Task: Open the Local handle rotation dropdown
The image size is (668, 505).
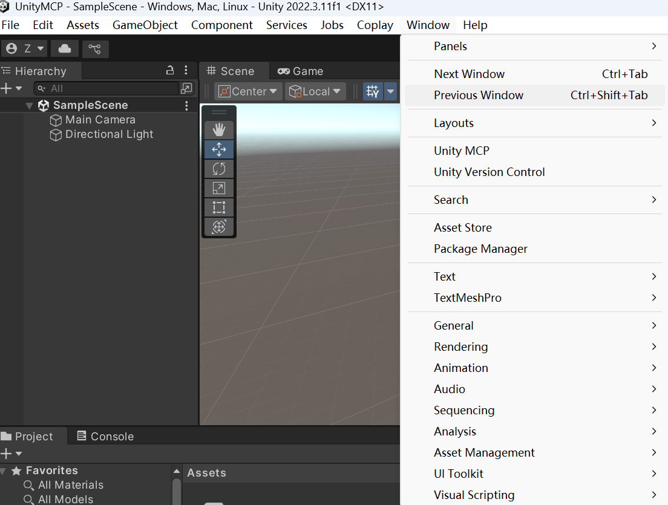Action: coord(315,91)
